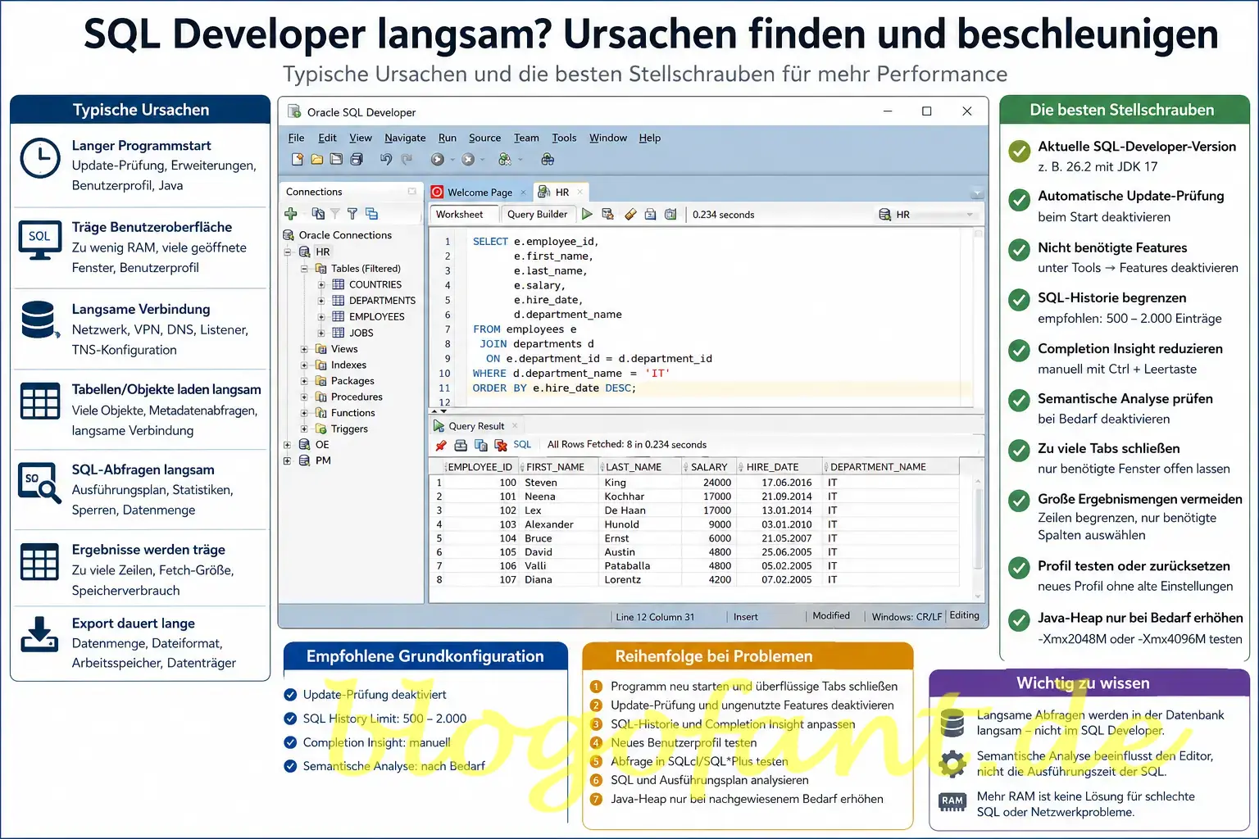The height and width of the screenshot is (839, 1259).
Task: Expand the OE connection node
Action: coord(288,445)
